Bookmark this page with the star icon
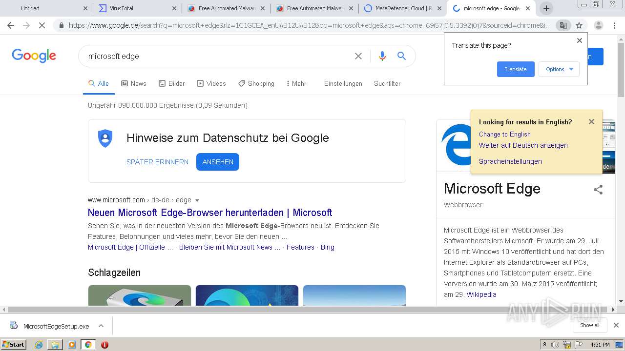 tap(579, 25)
